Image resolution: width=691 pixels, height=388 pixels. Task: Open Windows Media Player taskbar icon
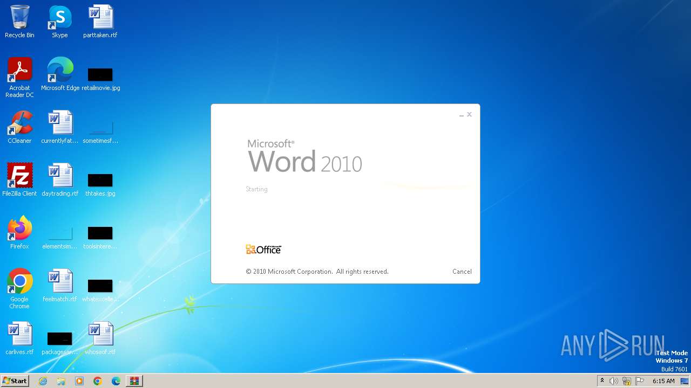(79, 381)
